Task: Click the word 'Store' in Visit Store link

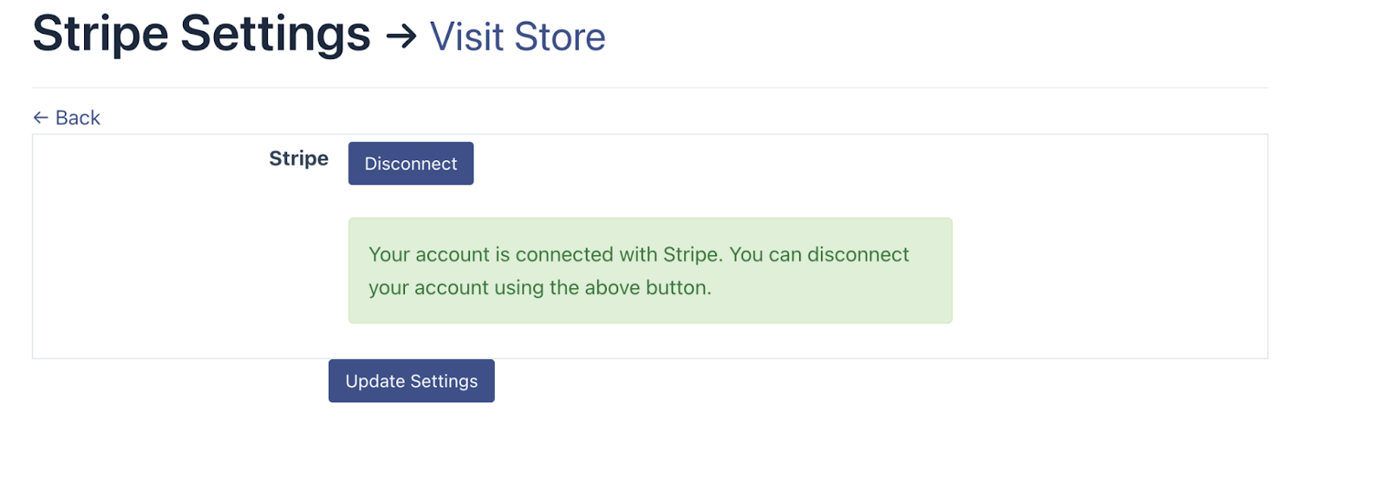Action: pos(559,37)
